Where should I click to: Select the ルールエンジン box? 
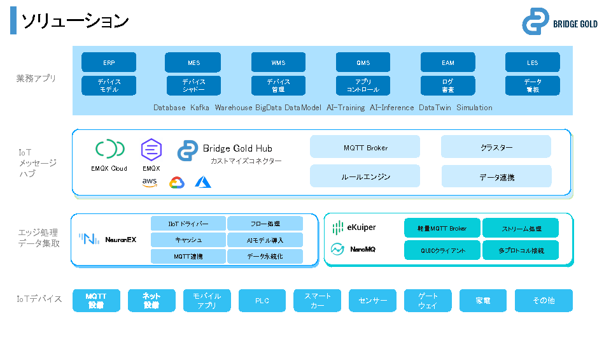365,176
